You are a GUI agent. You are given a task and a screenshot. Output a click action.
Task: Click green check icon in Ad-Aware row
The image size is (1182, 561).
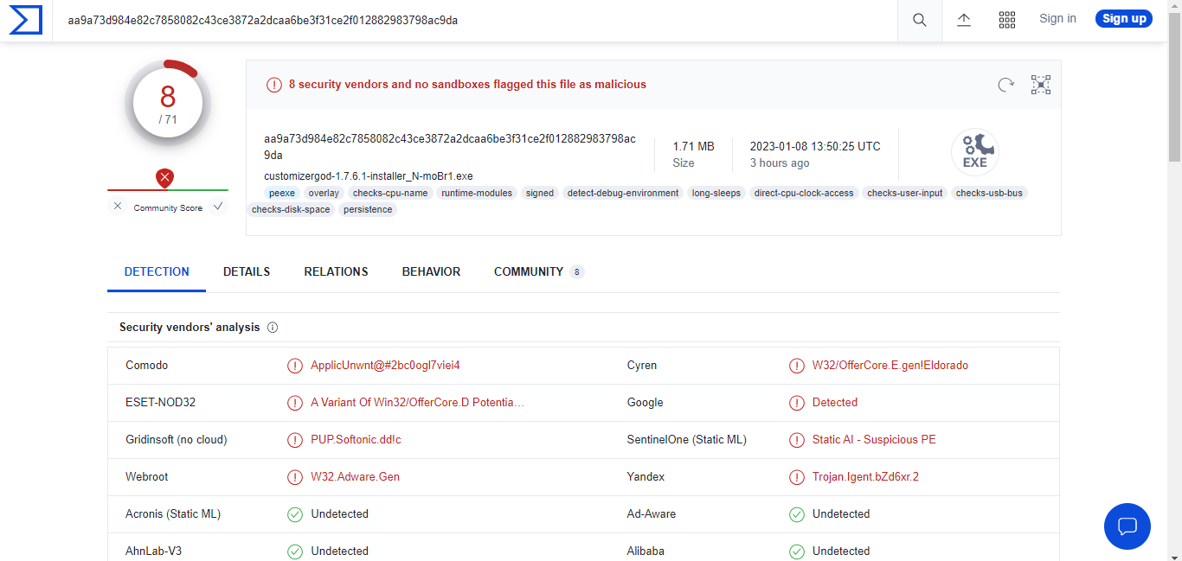(x=797, y=514)
